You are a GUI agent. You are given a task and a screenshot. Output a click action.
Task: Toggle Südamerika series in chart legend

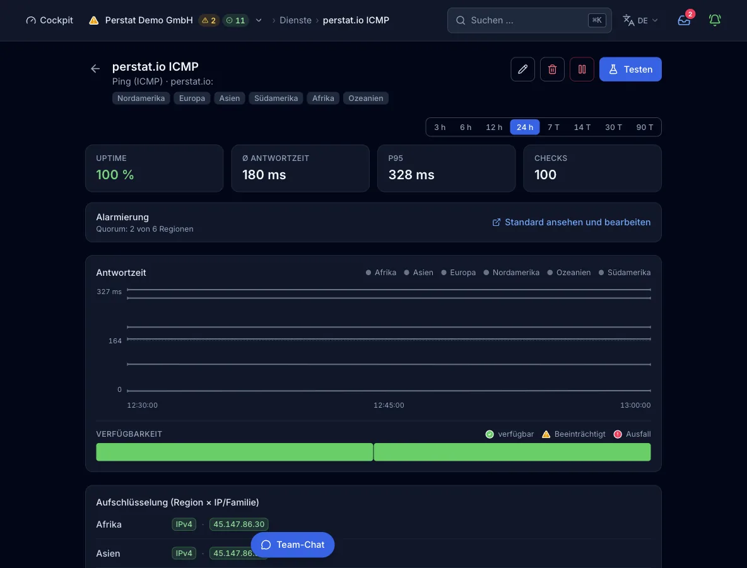click(624, 273)
